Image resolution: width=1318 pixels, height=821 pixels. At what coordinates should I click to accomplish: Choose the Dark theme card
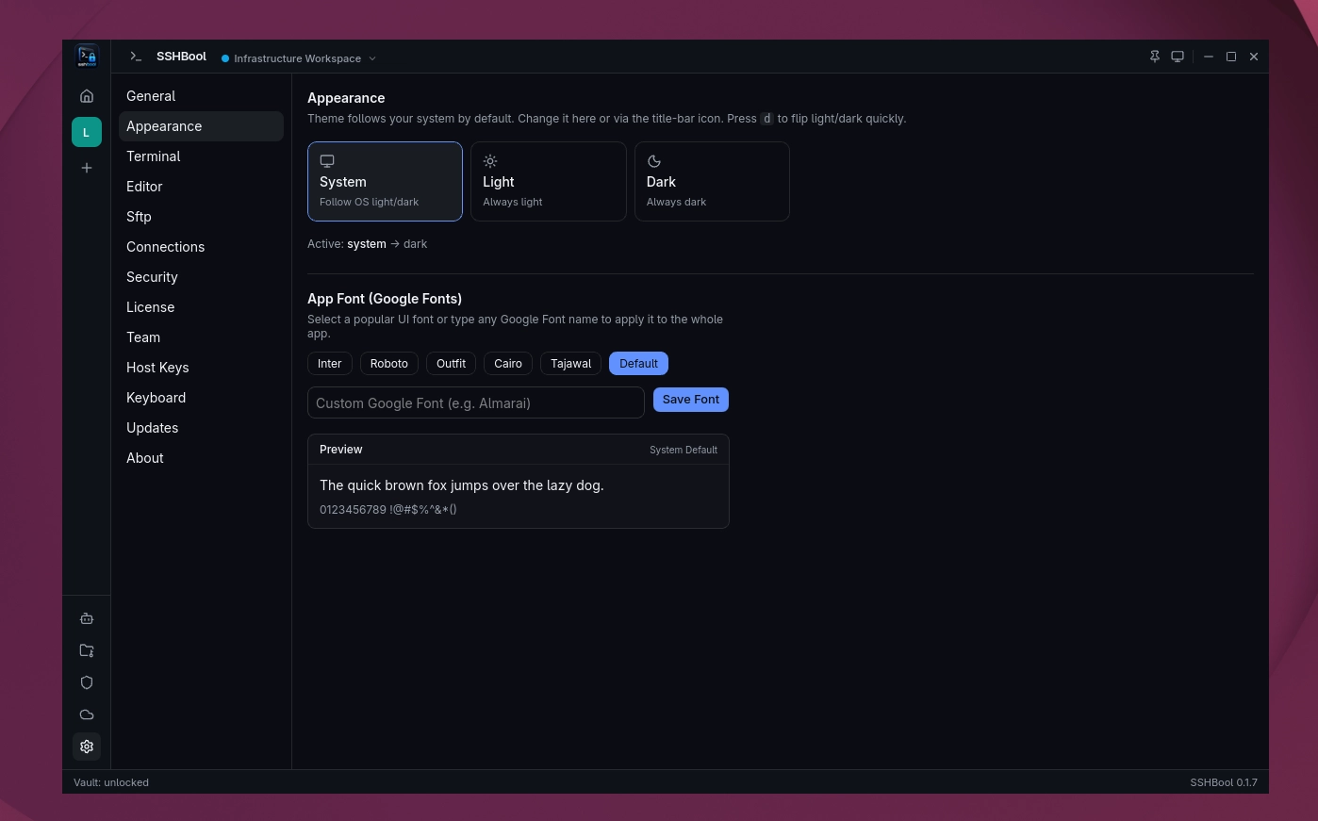(x=712, y=181)
